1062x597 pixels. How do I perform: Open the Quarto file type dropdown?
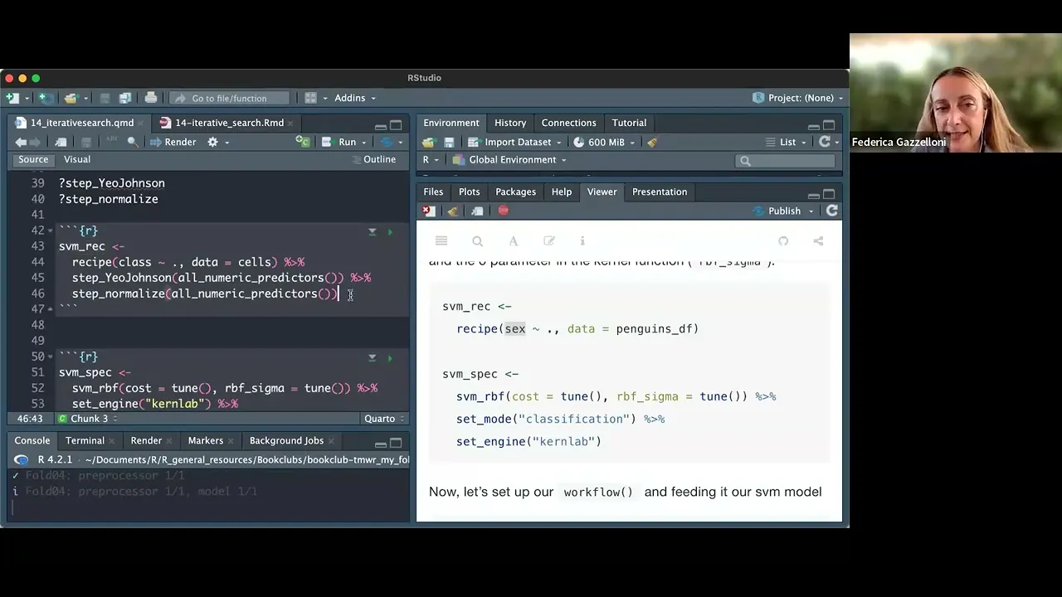384,419
